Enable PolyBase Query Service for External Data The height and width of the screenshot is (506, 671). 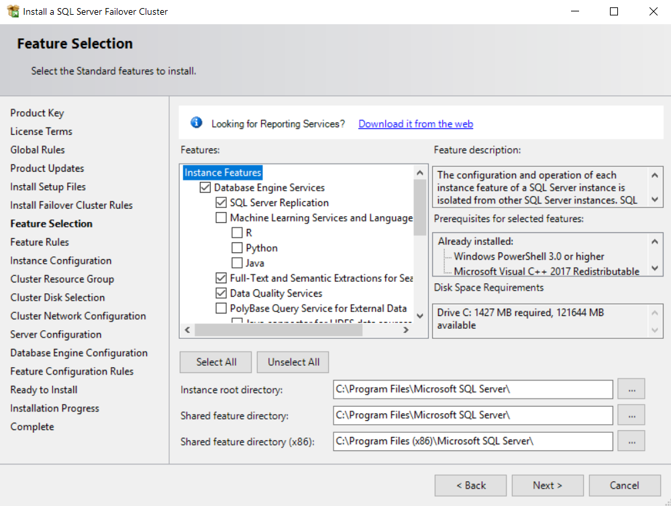click(x=221, y=308)
